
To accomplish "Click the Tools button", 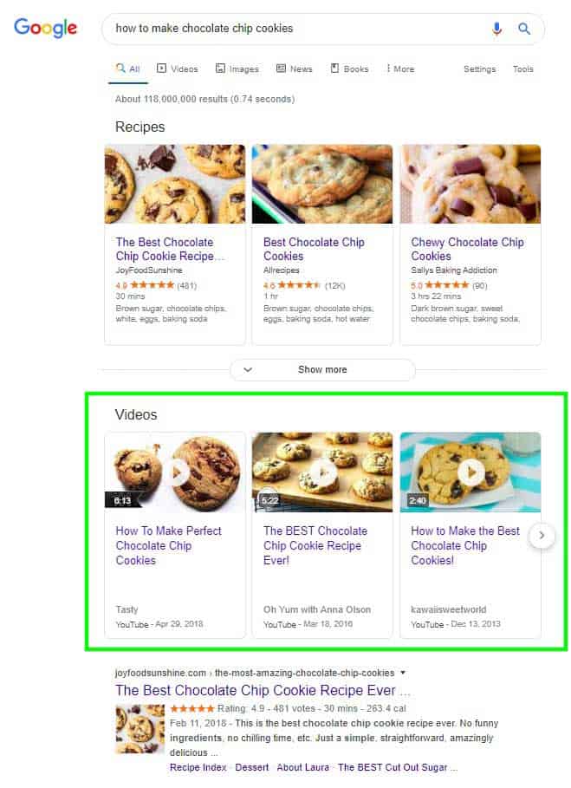I will coord(523,68).
